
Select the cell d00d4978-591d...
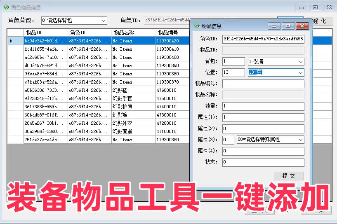(46, 65)
